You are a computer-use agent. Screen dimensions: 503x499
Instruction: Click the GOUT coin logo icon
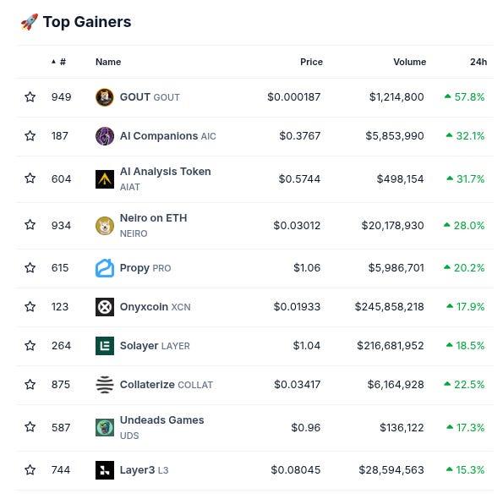[105, 97]
